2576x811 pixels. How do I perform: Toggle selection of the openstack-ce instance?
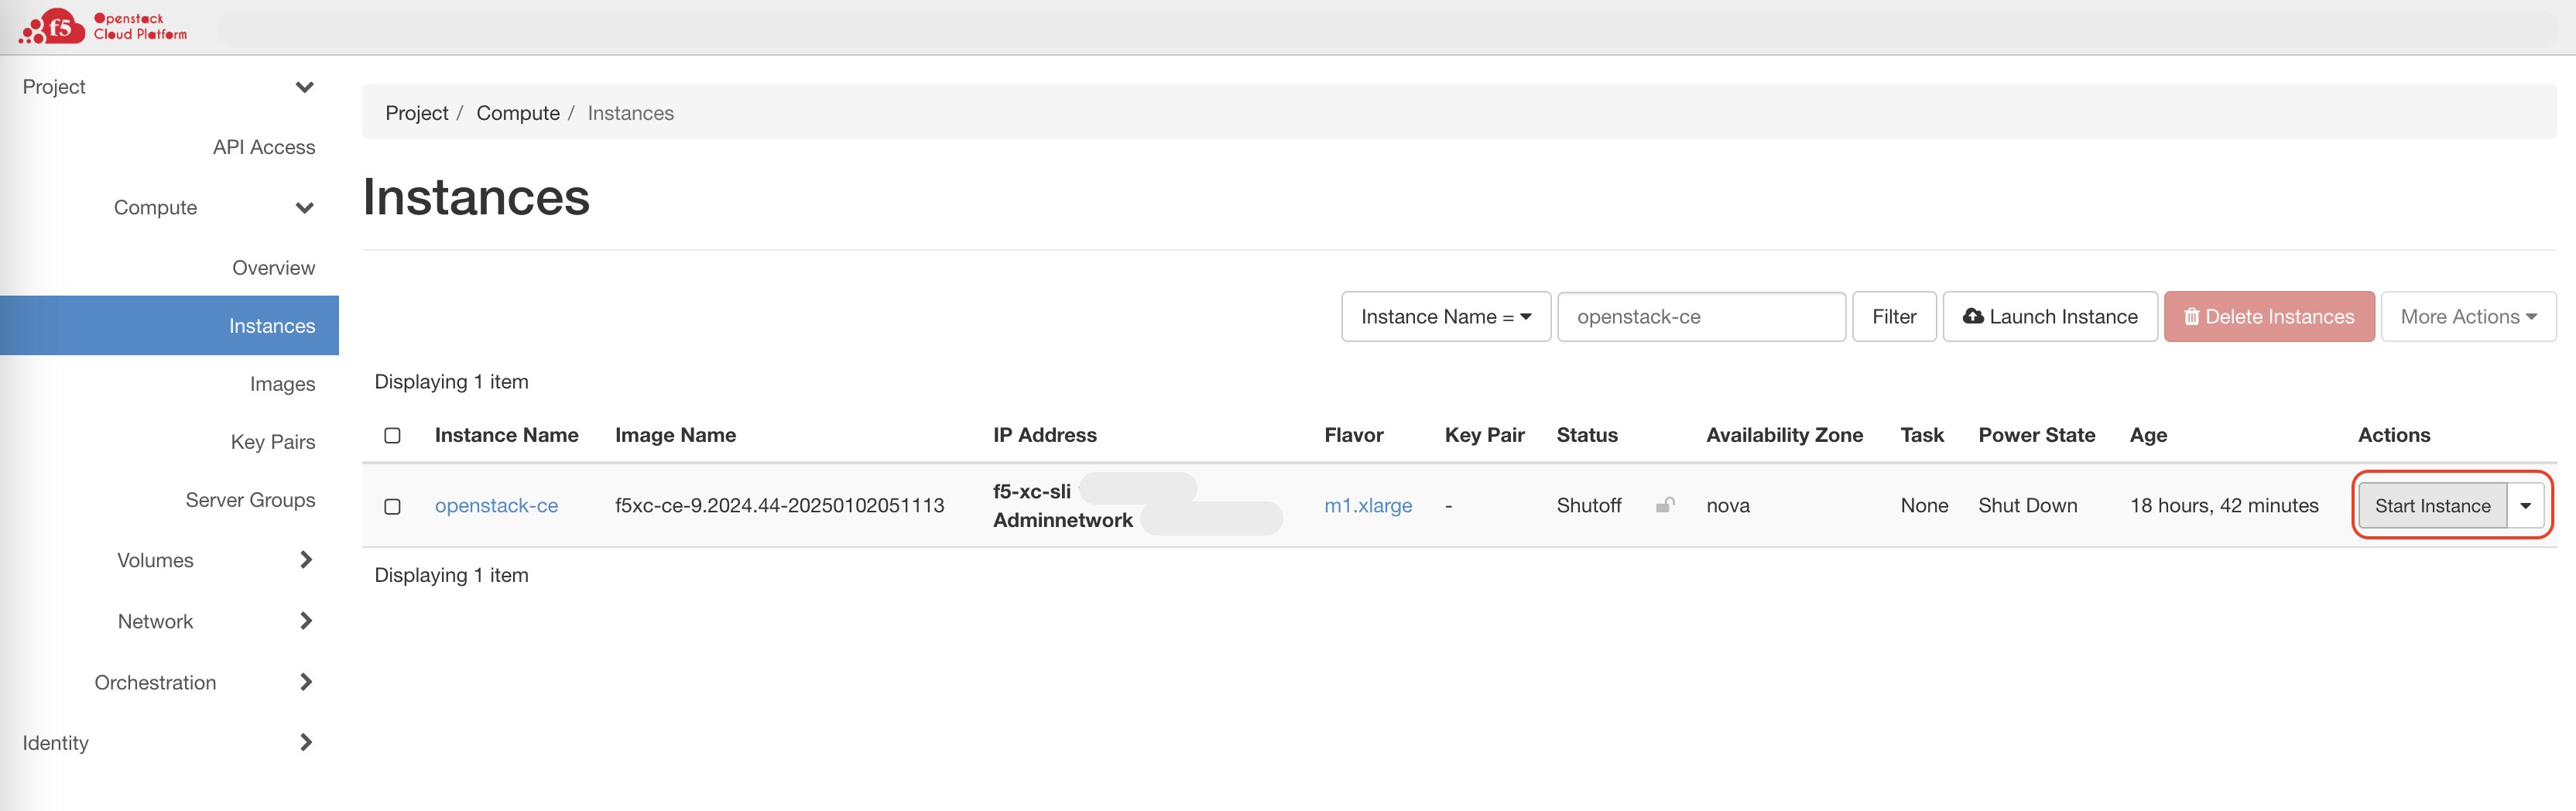(393, 507)
